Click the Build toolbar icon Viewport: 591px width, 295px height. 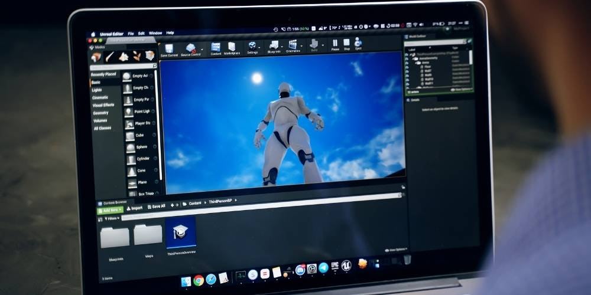tap(314, 44)
